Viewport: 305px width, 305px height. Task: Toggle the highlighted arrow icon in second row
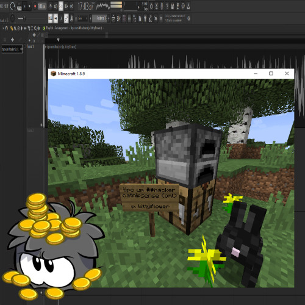pos(56,18)
